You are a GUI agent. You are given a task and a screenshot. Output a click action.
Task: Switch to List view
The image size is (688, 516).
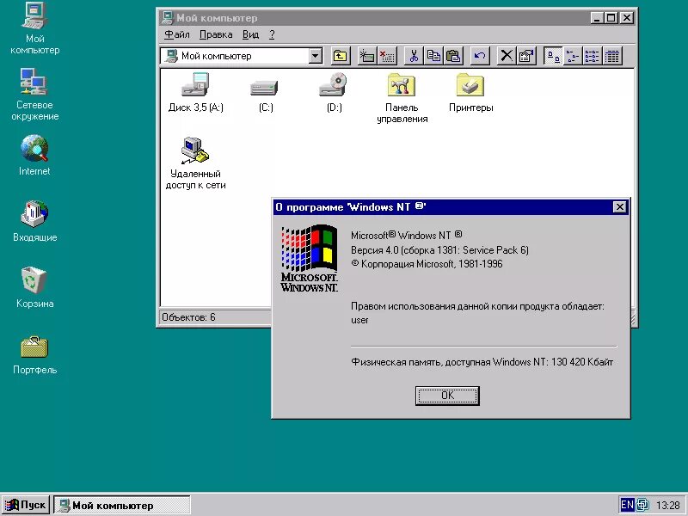(593, 56)
